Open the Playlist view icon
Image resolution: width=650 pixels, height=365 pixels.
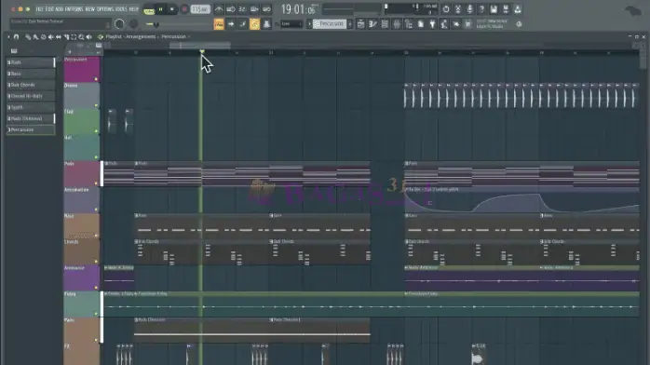[x=360, y=24]
